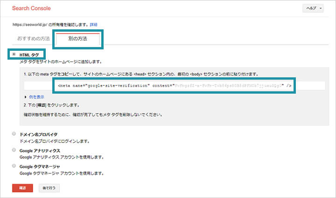Open the ヘルプ dropdown menu
This screenshot has height=198, width=336.
(x=313, y=8)
